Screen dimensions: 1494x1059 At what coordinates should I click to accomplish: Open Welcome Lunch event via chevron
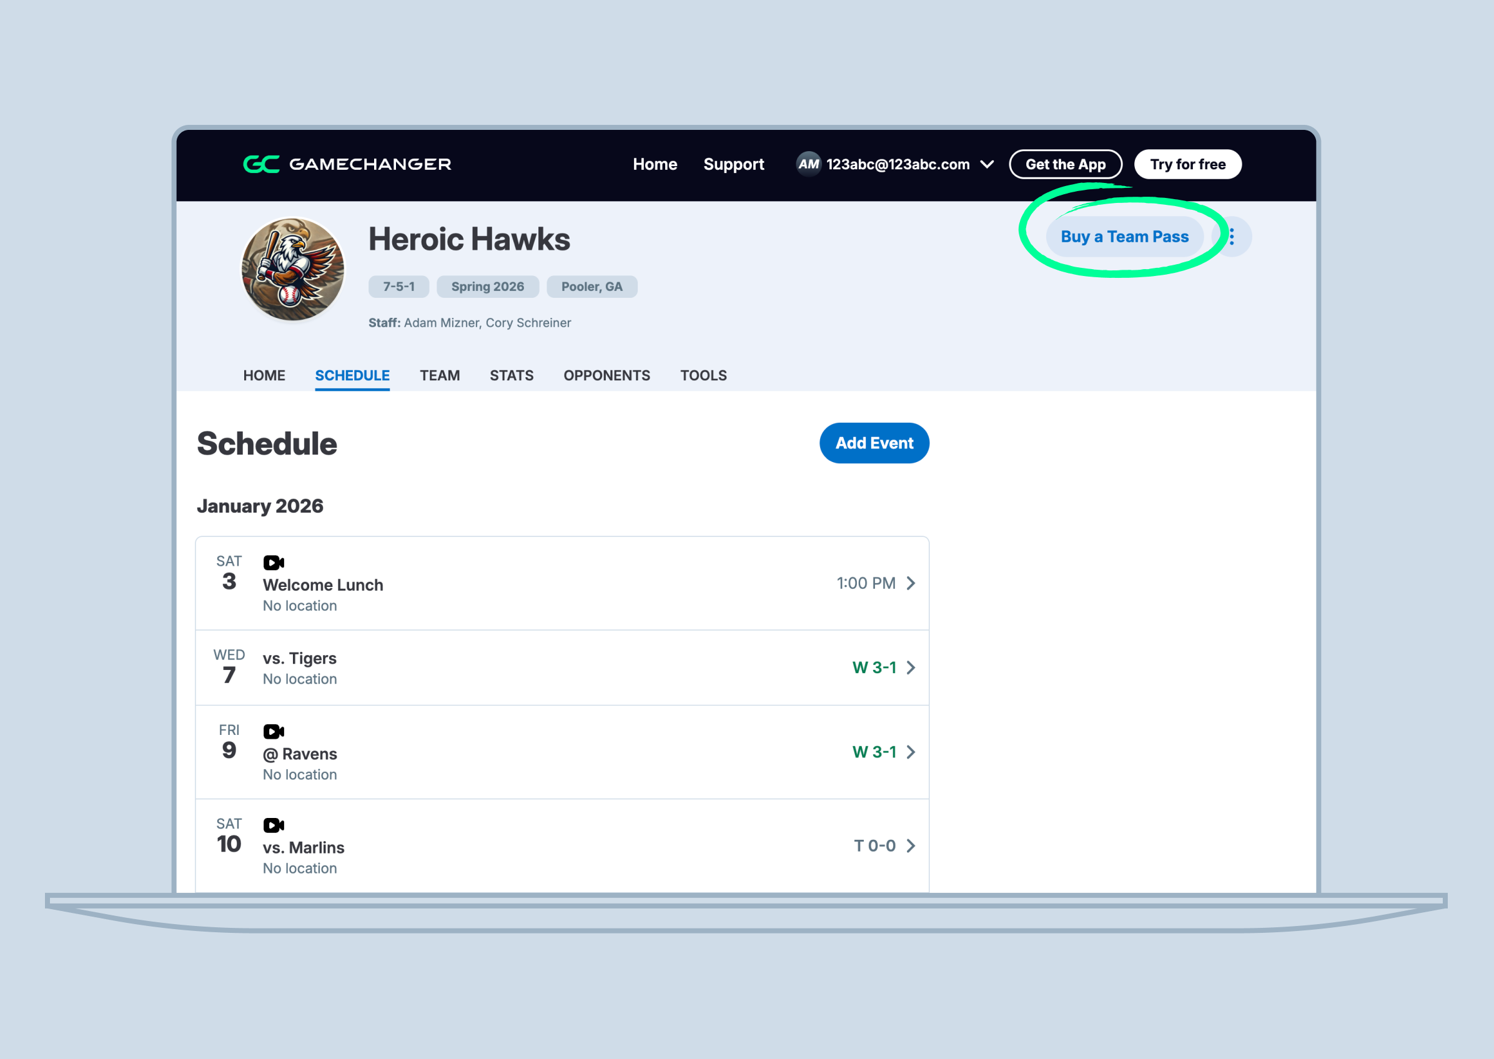[911, 583]
